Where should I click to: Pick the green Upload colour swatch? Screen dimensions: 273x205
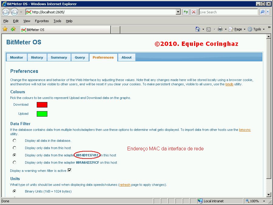42,114
